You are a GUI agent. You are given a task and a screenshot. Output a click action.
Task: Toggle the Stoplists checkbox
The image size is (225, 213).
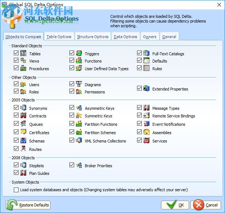[16, 165]
